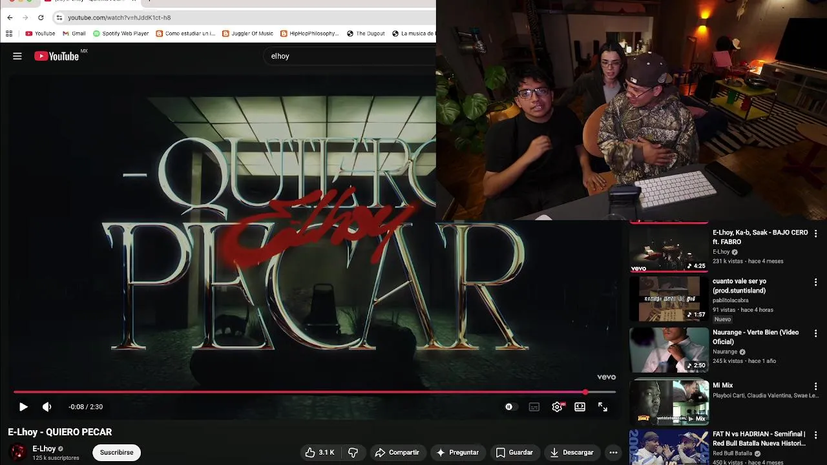Screen dimensions: 827x465
Task: Click the Guardar save button
Action: tap(514, 453)
